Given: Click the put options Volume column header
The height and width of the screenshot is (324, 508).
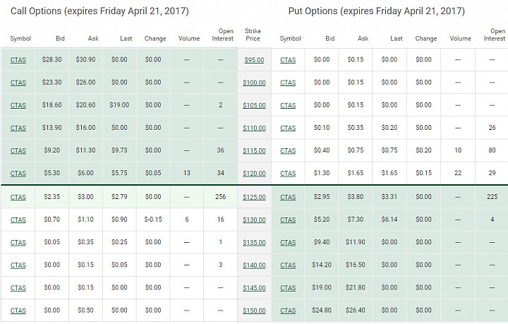Looking at the screenshot, I should pos(460,39).
